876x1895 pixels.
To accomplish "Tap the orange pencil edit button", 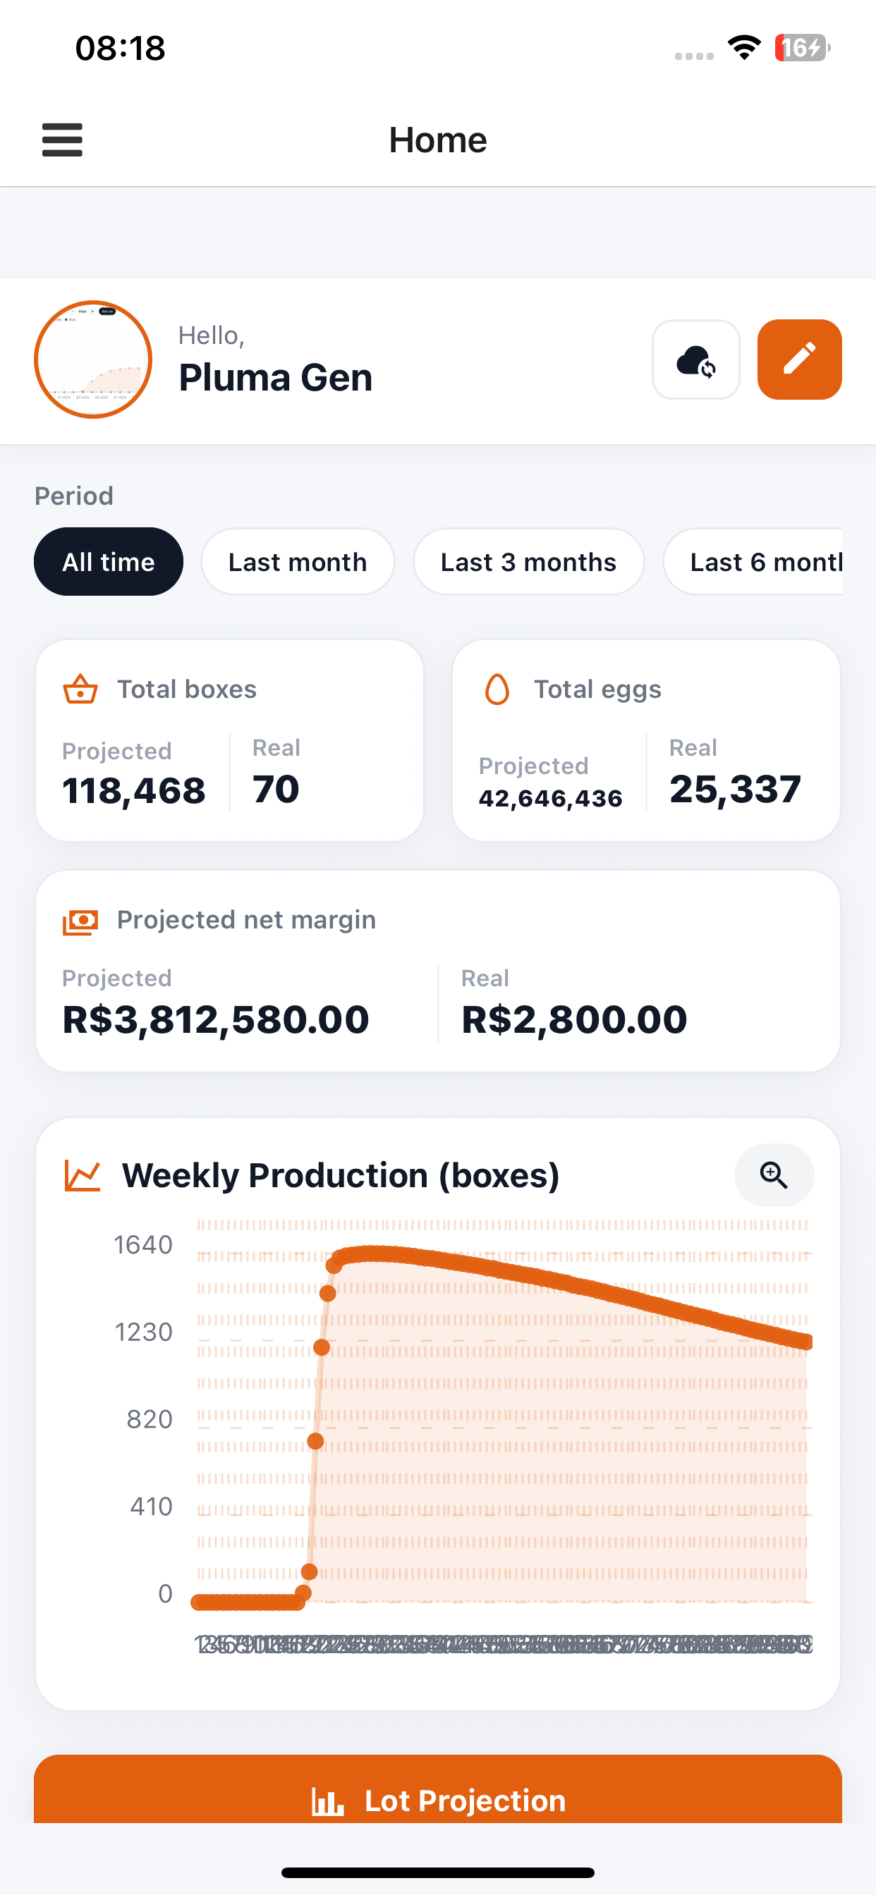I will [x=799, y=360].
